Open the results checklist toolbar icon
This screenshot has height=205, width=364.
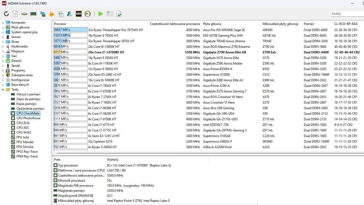coord(110,14)
